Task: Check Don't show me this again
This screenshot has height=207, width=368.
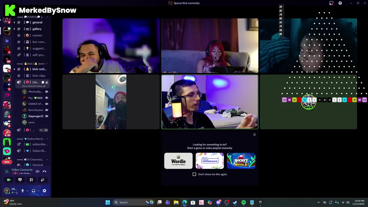Action: (194, 174)
